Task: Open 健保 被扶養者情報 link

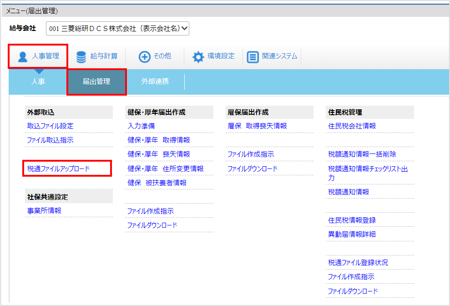Action: 157,183
